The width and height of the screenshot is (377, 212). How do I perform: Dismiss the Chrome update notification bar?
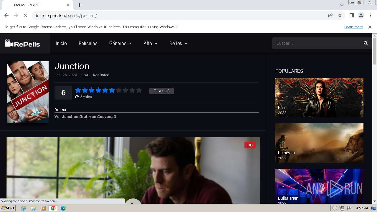(x=370, y=27)
